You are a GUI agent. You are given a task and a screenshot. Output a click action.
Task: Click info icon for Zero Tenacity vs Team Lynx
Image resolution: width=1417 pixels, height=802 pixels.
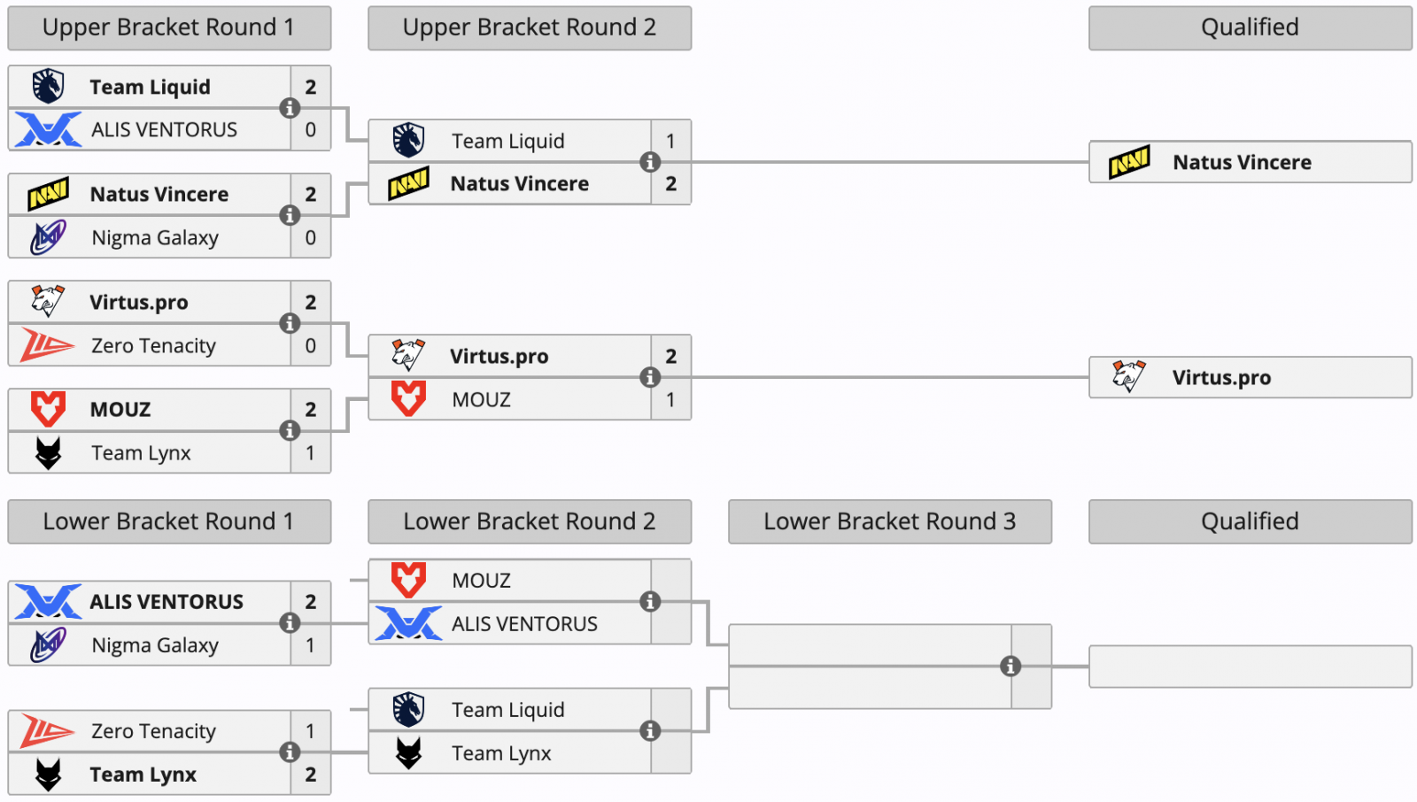pyautogui.click(x=290, y=752)
